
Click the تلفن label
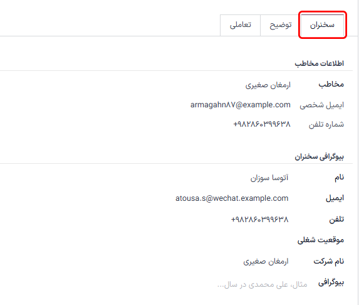pyautogui.click(x=336, y=220)
